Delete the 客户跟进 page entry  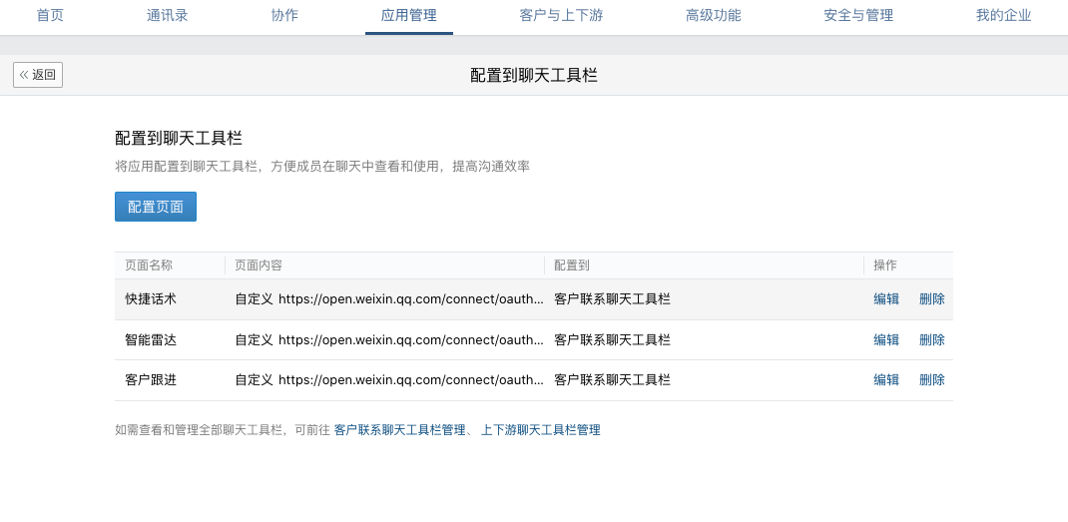click(x=931, y=380)
